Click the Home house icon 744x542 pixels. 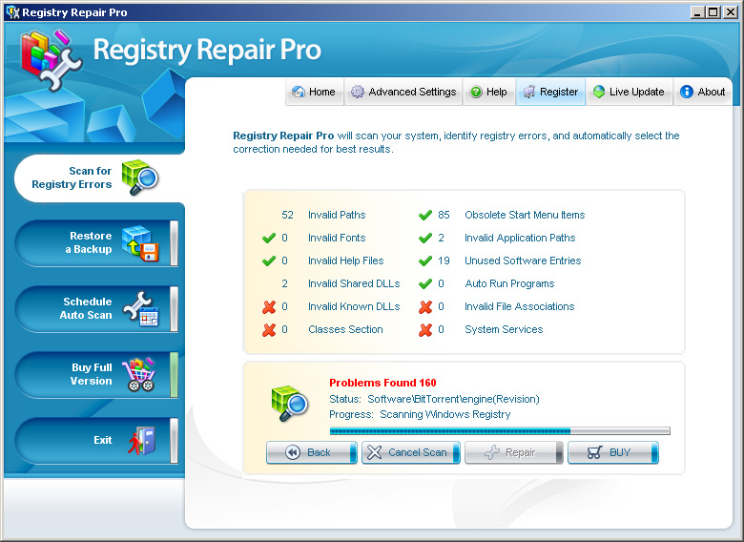tap(299, 92)
